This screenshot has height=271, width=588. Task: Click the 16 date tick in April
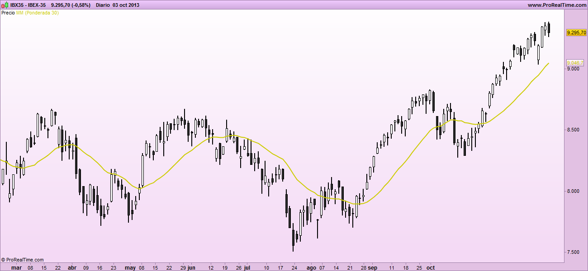[x=100, y=267]
